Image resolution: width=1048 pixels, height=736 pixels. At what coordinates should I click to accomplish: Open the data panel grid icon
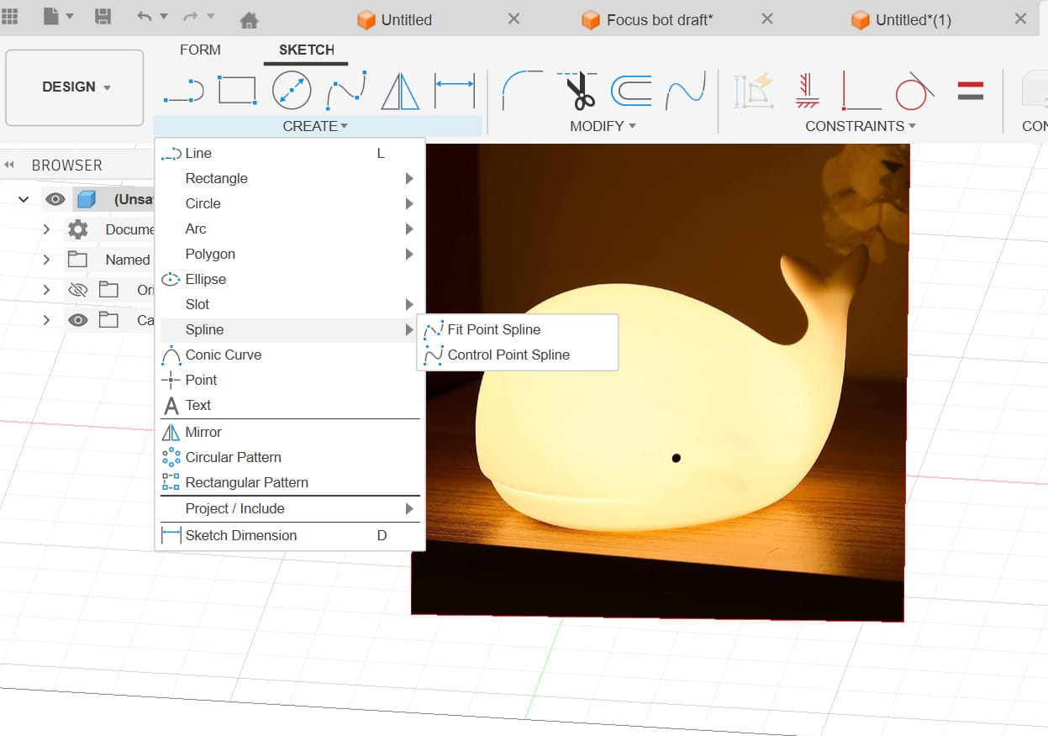[11, 17]
